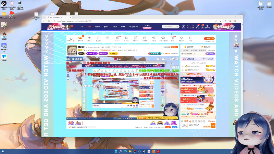Open the yellow folder on the desktop
Viewport: 274px width, 154px height.
coord(4,15)
